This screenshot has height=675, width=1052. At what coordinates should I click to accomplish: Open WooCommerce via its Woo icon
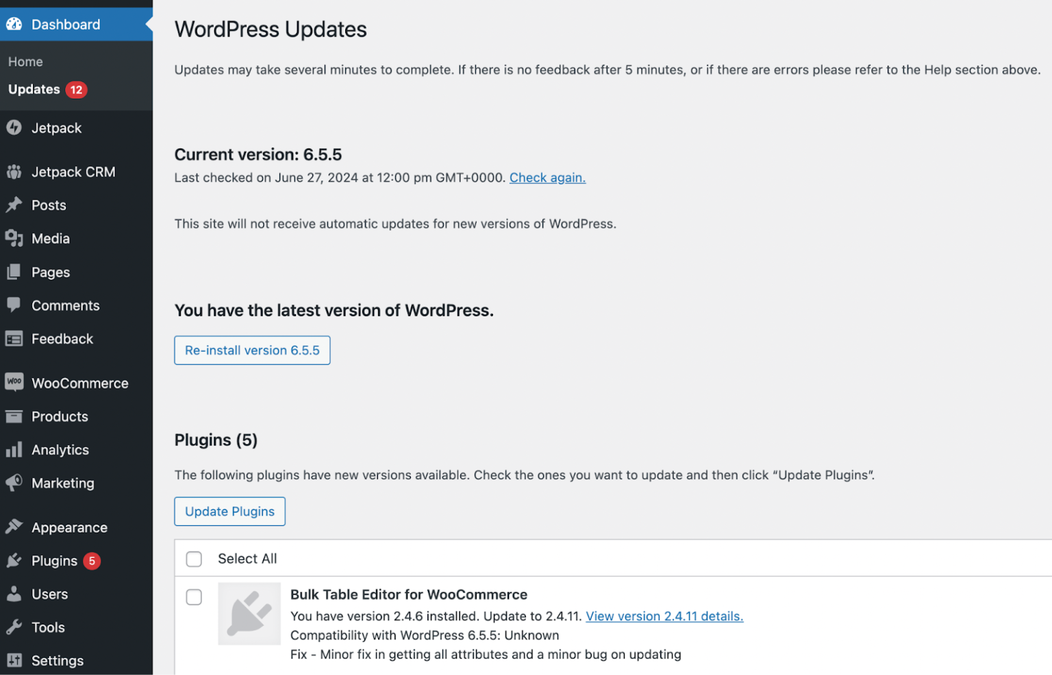tap(14, 382)
